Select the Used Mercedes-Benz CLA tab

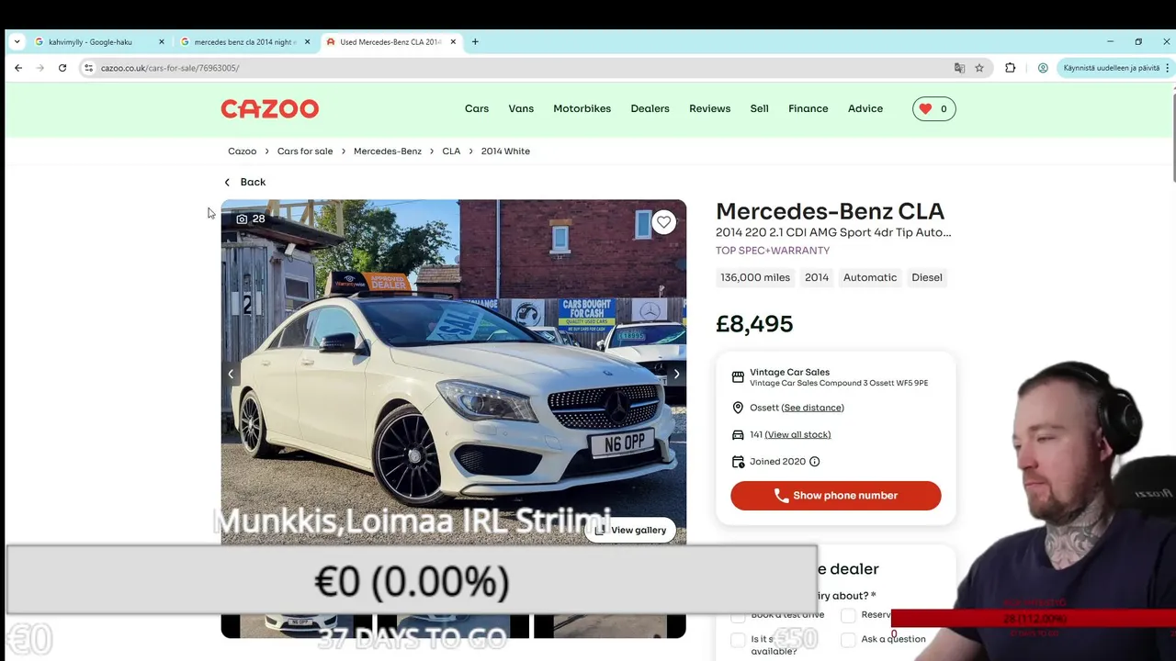coord(391,41)
